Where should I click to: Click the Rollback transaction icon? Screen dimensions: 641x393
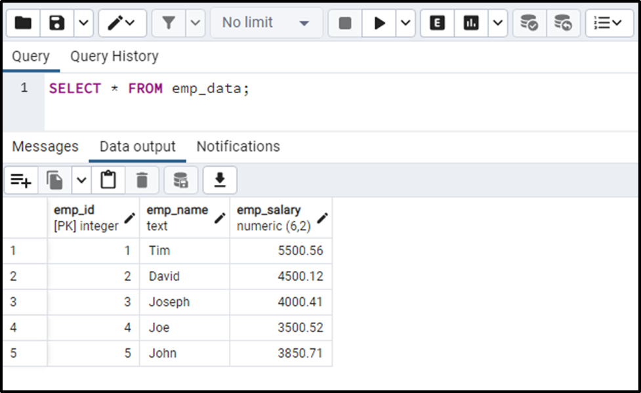coord(564,22)
